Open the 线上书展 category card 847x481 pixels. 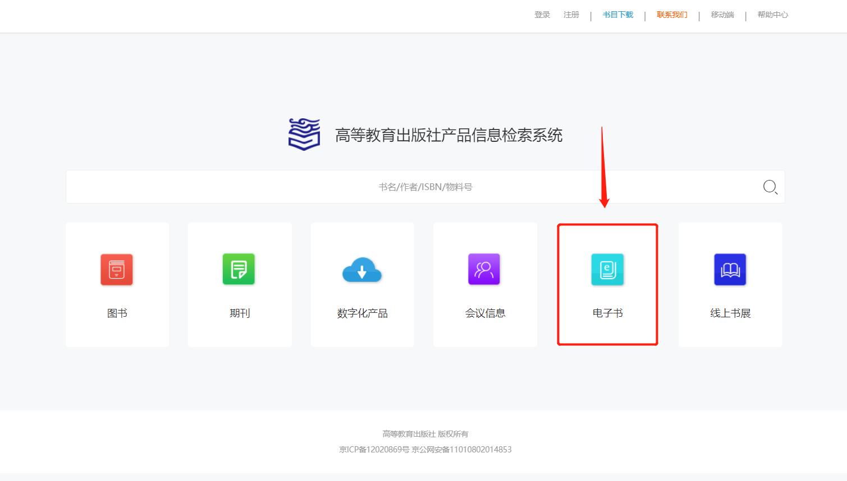tap(730, 313)
